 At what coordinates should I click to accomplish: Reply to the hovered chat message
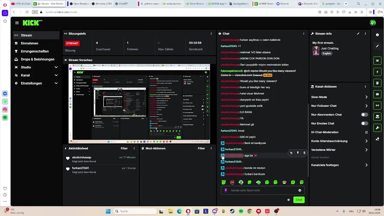(x=291, y=153)
